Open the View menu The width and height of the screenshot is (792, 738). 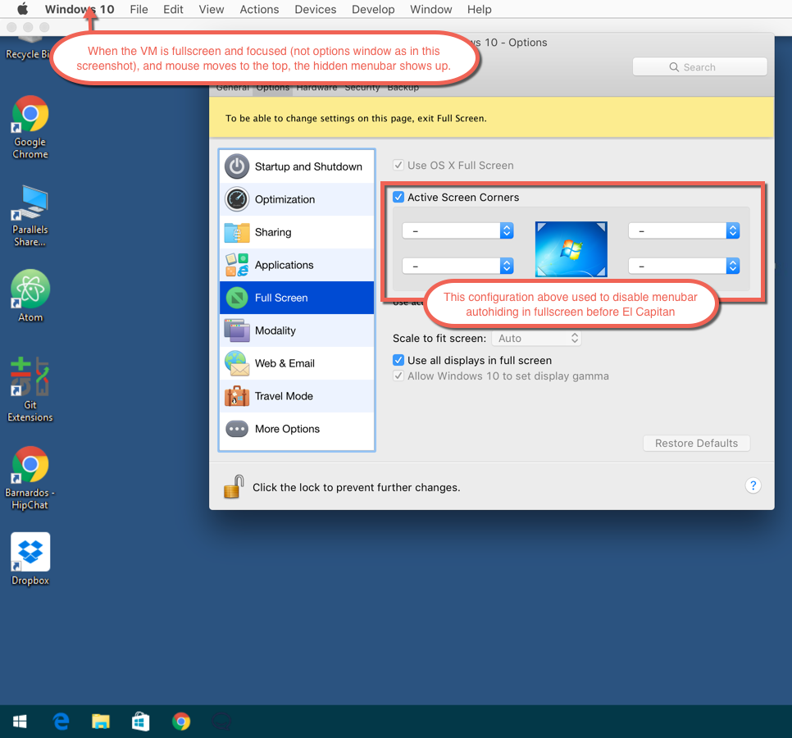pos(212,9)
